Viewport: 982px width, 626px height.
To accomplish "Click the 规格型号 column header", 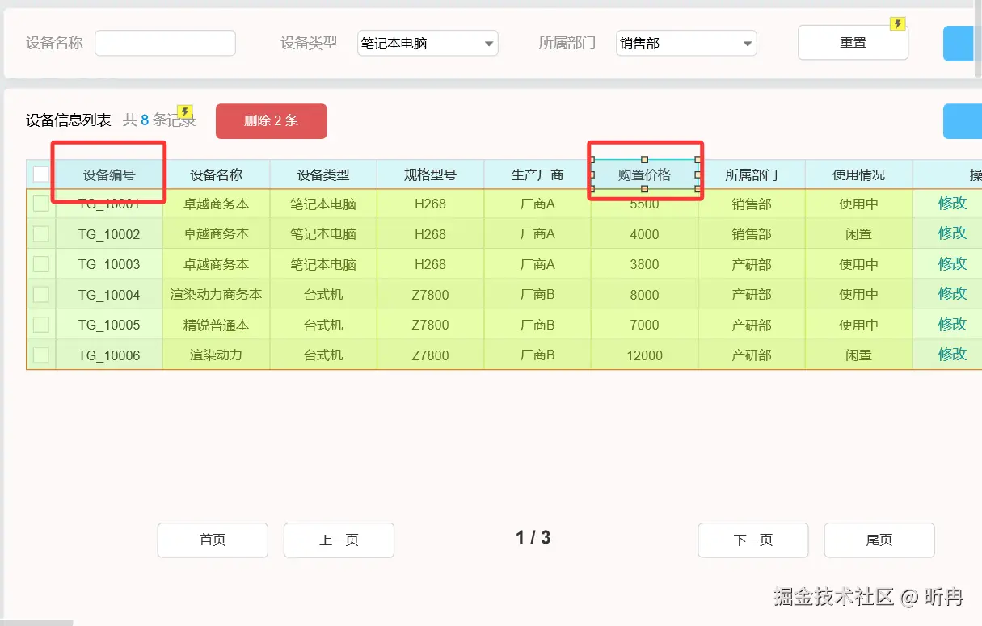I will tap(430, 174).
